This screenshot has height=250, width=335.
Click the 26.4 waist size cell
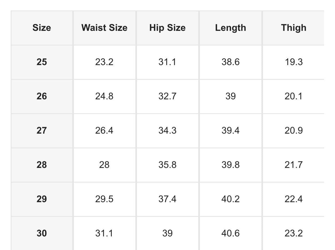coord(104,130)
